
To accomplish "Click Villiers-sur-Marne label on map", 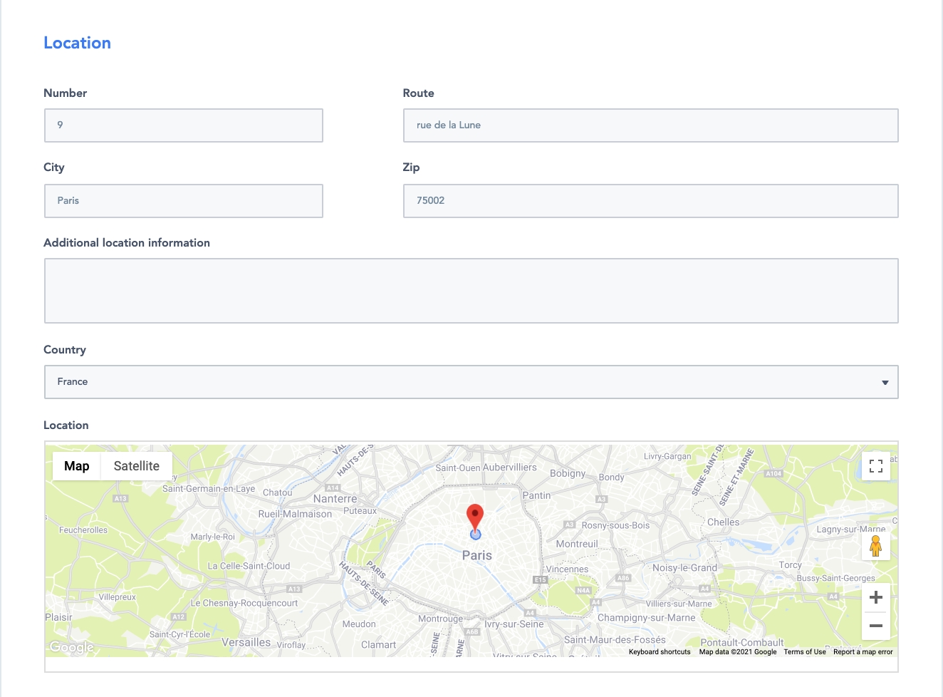I will tap(679, 604).
